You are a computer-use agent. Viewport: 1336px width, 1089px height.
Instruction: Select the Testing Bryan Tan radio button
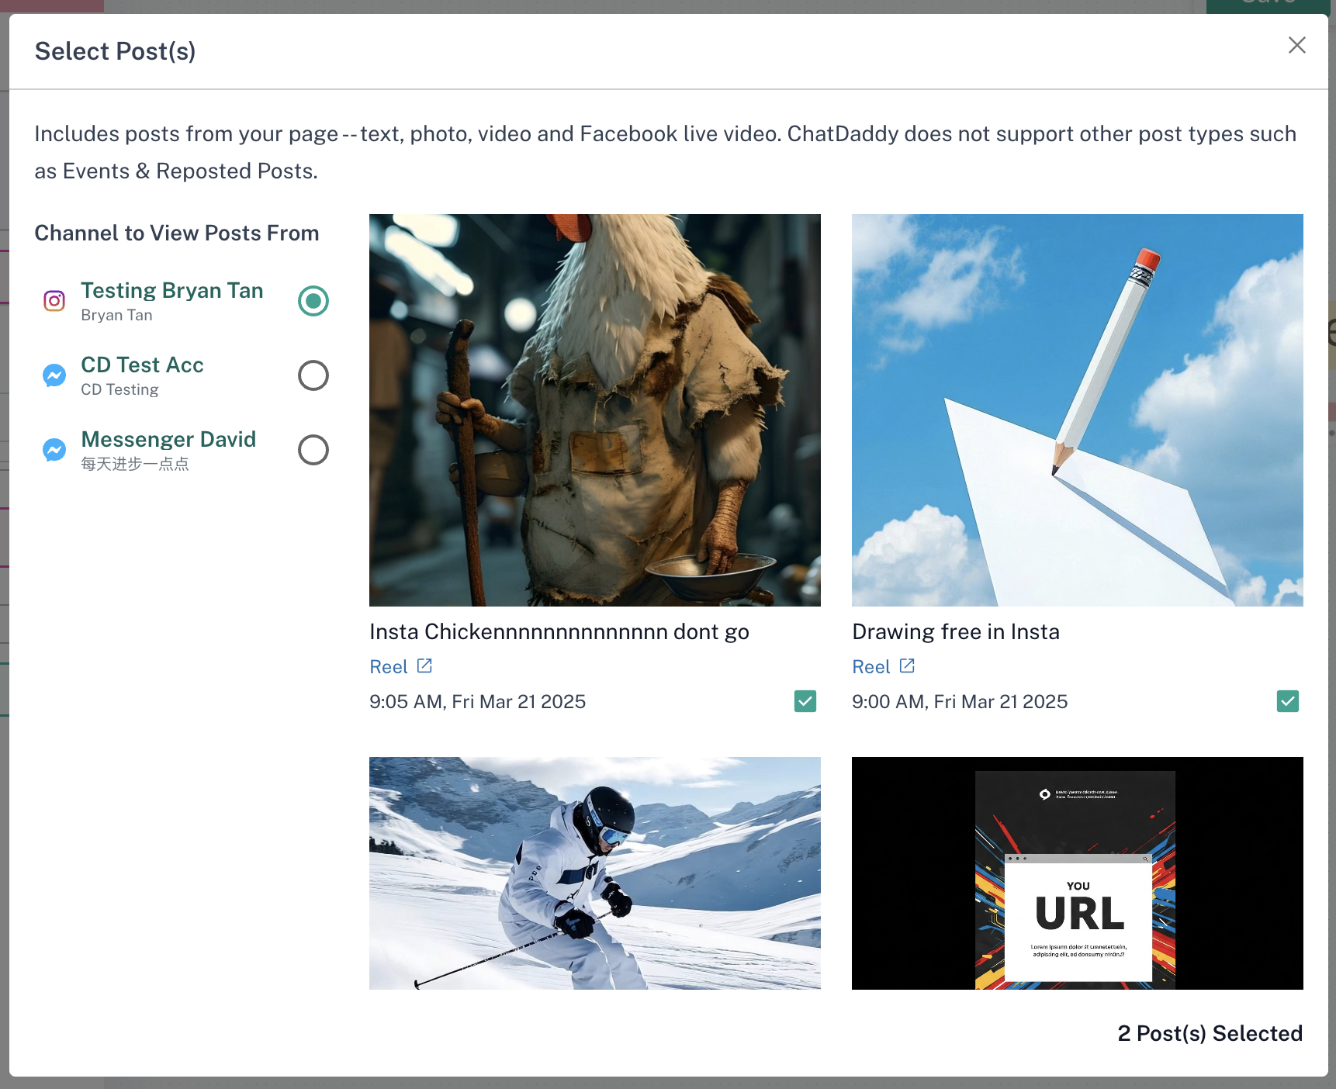[x=313, y=301]
